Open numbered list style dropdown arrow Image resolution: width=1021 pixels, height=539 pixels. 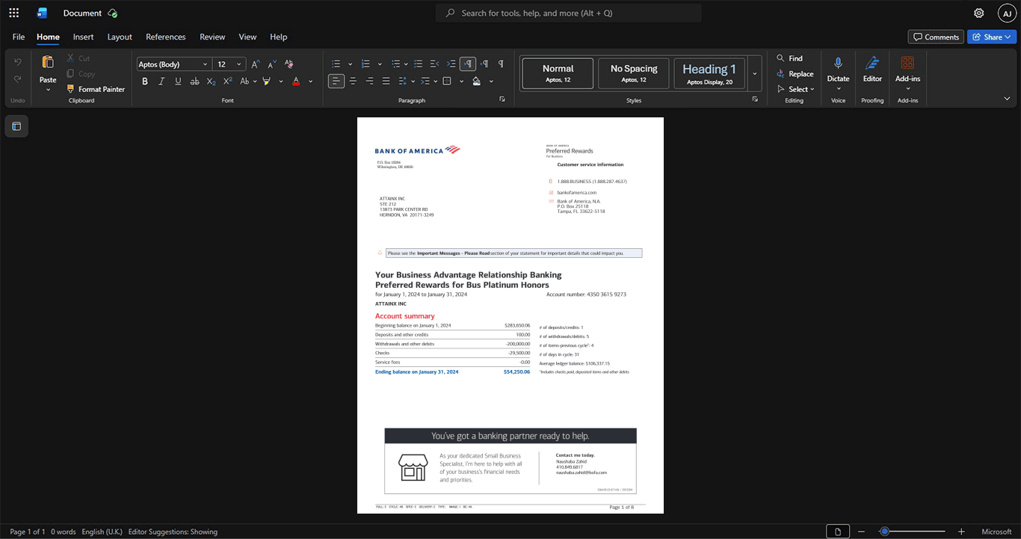(x=380, y=64)
